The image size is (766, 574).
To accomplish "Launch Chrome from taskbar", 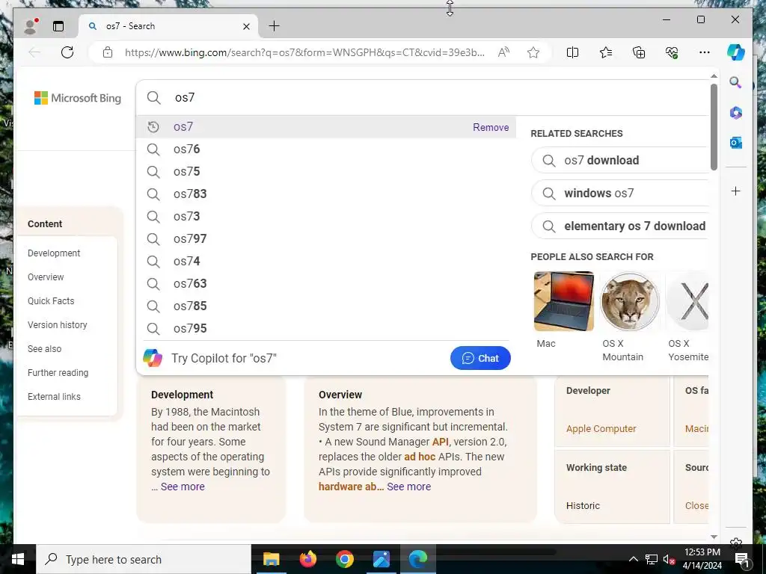I will point(344,559).
